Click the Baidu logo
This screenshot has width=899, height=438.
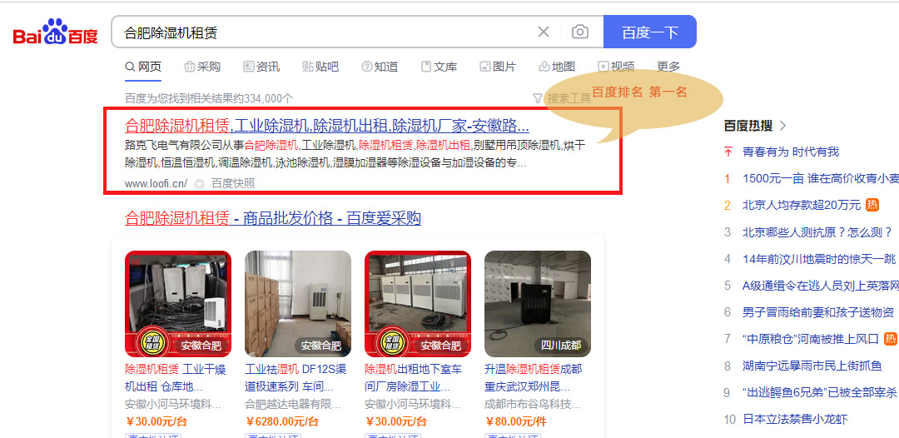[56, 32]
